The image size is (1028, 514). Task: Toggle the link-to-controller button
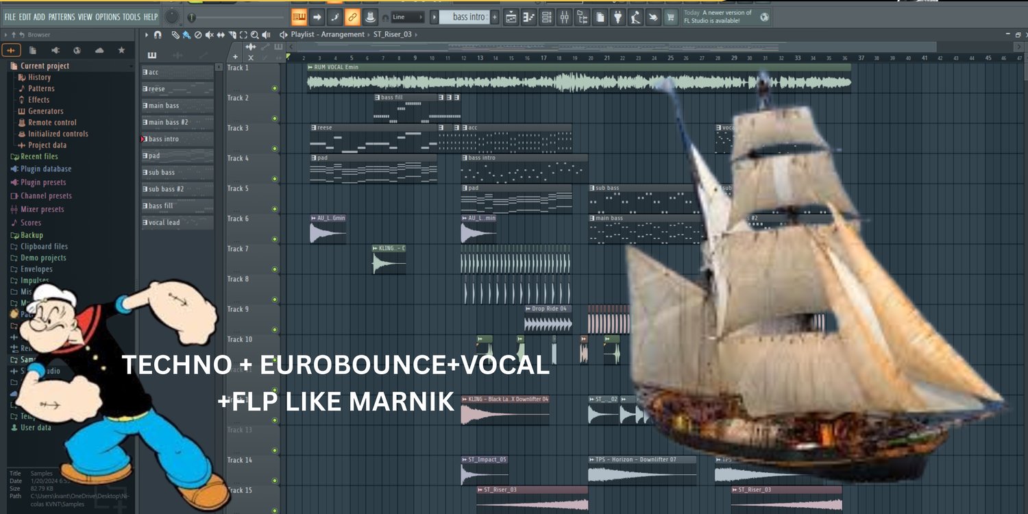[352, 17]
